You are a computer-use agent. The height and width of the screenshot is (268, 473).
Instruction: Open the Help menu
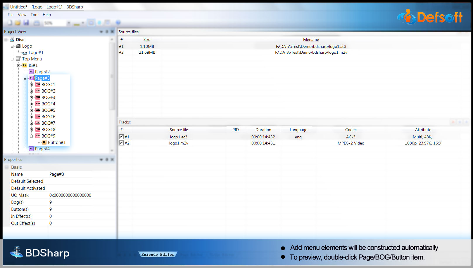(47, 15)
